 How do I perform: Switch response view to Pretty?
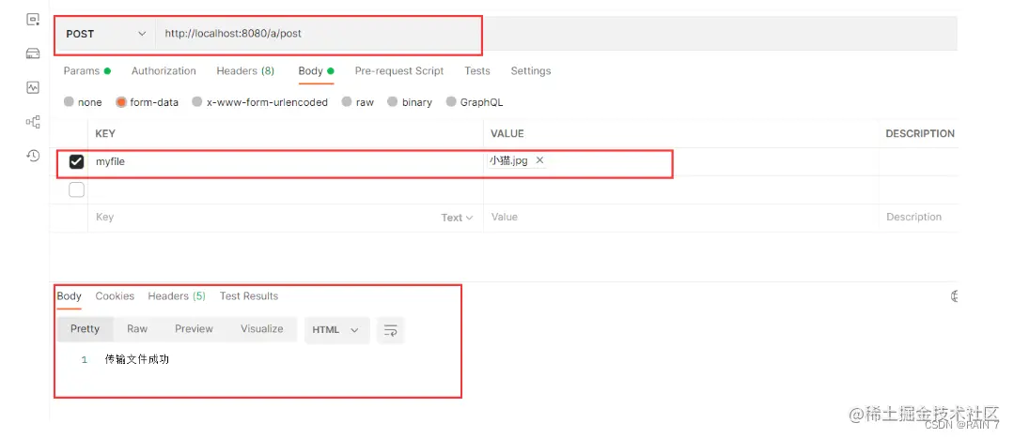pos(86,329)
